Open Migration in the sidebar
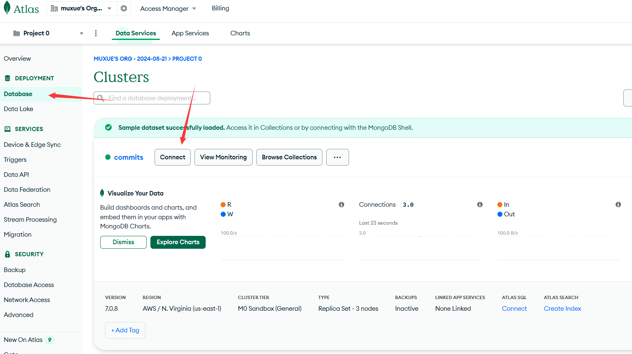632x354 pixels. point(18,235)
